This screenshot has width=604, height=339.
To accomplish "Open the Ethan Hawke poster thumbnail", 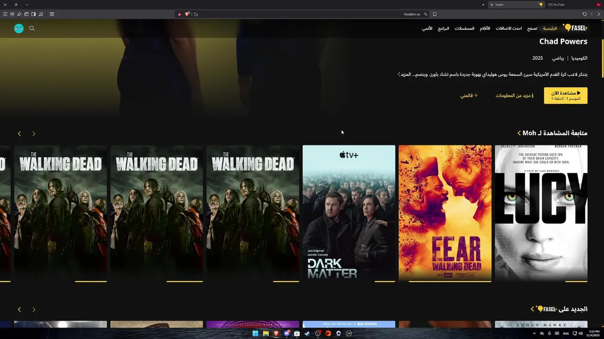I will pos(541,324).
